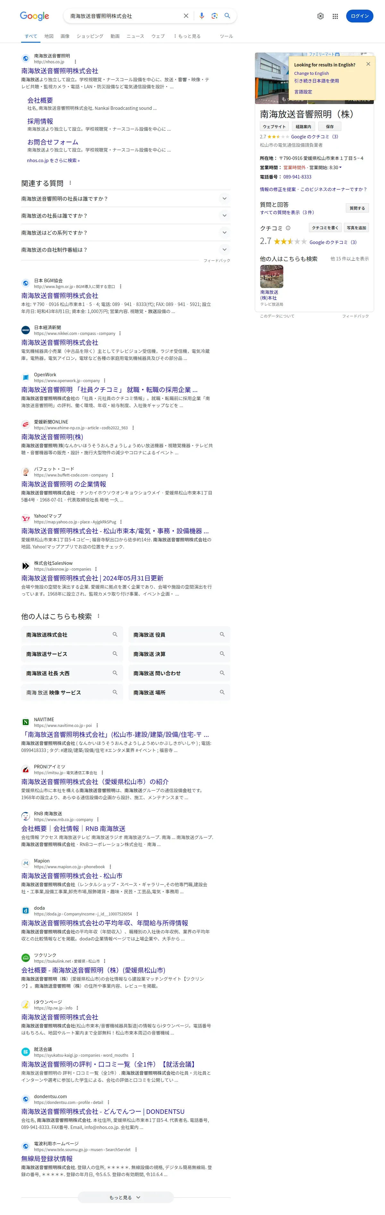Select related search 南海放送 役員
Screen dimensions: 385x1215
point(179,635)
